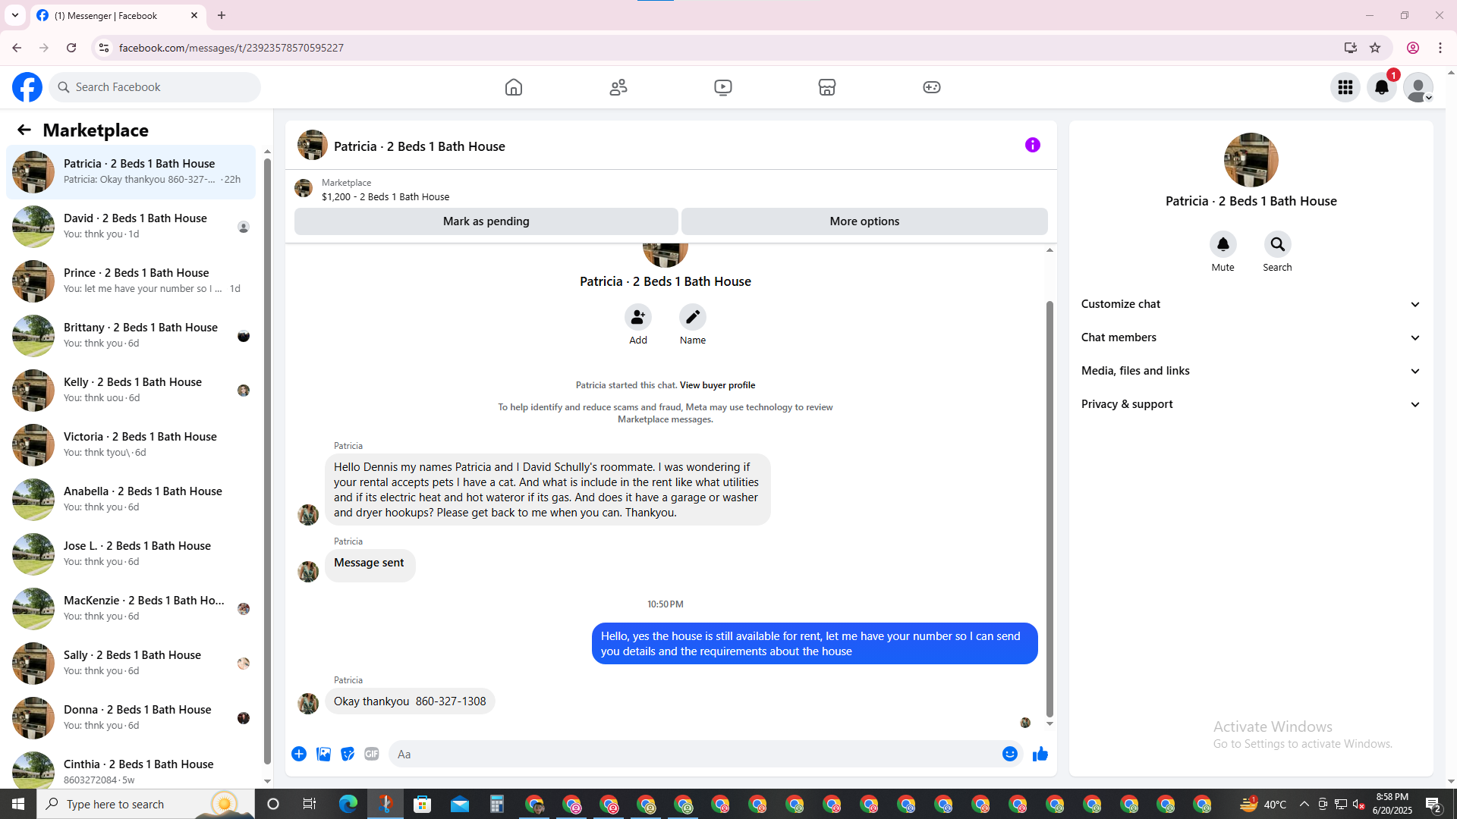Open Prince 2 Beds 1 Bath House chat
Screen dimensions: 1457x819
click(x=131, y=281)
